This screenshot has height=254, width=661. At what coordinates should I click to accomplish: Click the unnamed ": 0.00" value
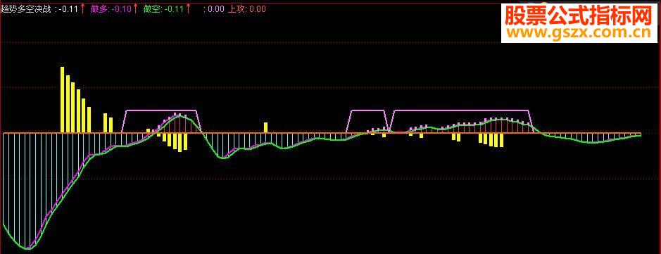coord(213,9)
